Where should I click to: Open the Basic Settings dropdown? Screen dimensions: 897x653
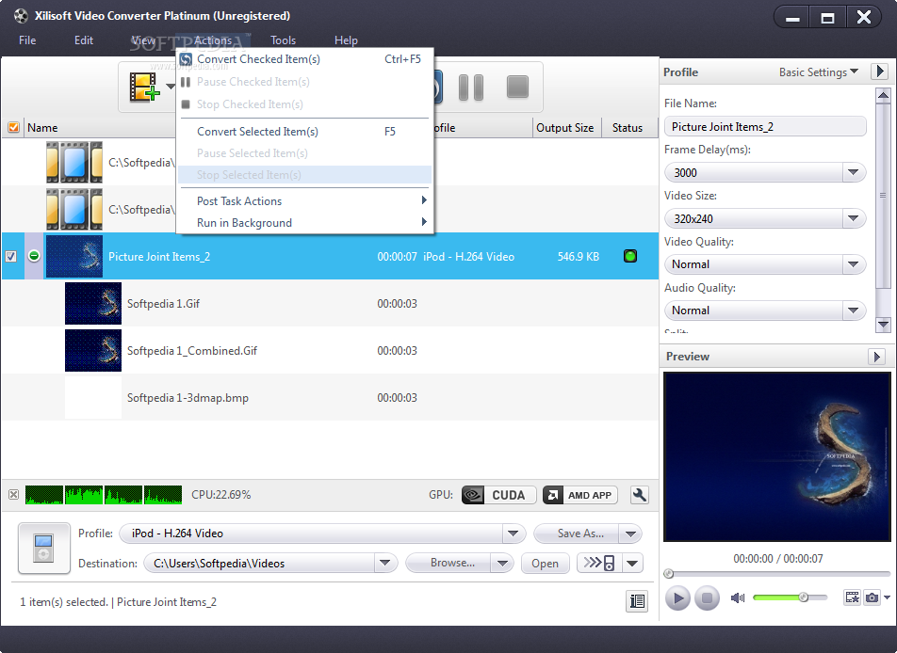tap(818, 72)
